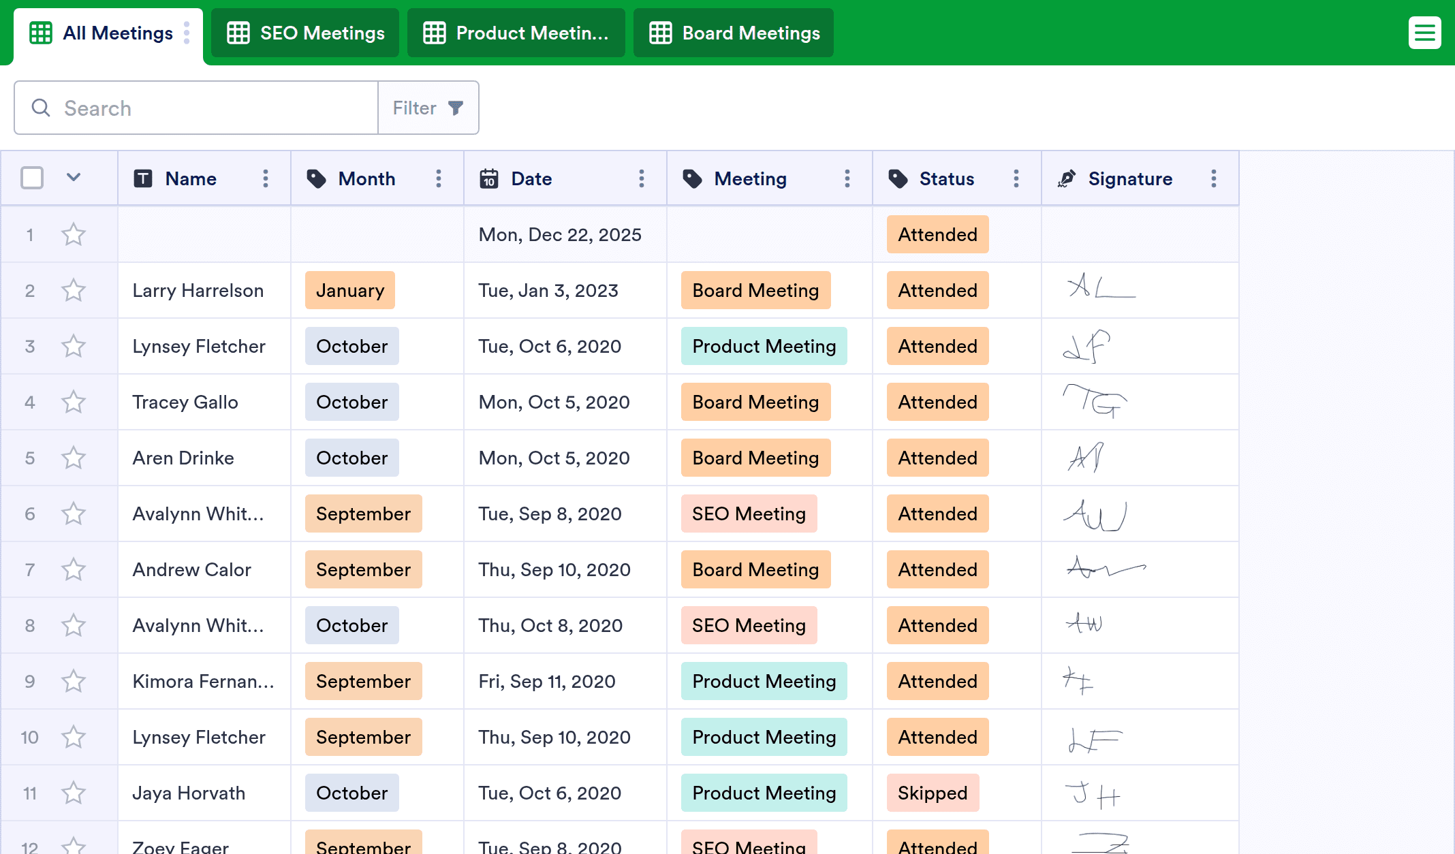1455x854 pixels.
Task: Toggle the select-all rows checkbox
Action: coord(32,178)
